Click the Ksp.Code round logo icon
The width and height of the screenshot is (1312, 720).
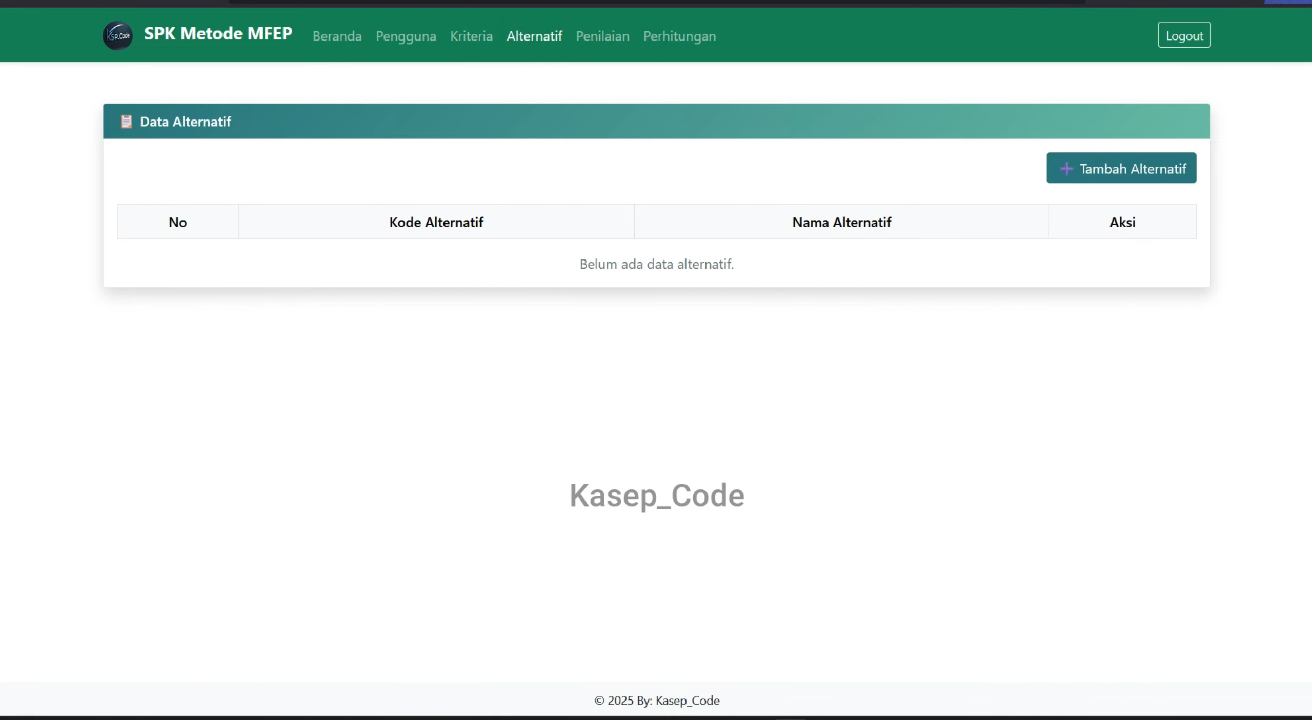coord(118,35)
